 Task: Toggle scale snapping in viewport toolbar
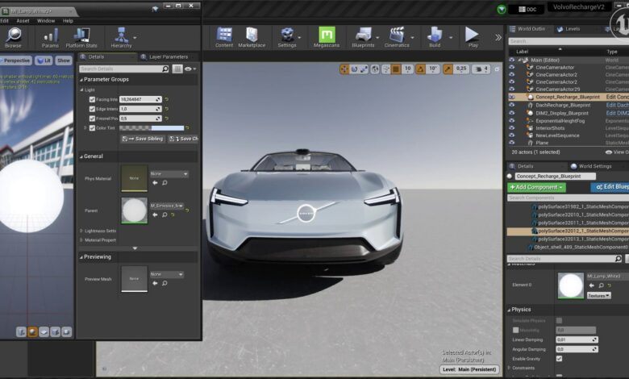(x=448, y=69)
